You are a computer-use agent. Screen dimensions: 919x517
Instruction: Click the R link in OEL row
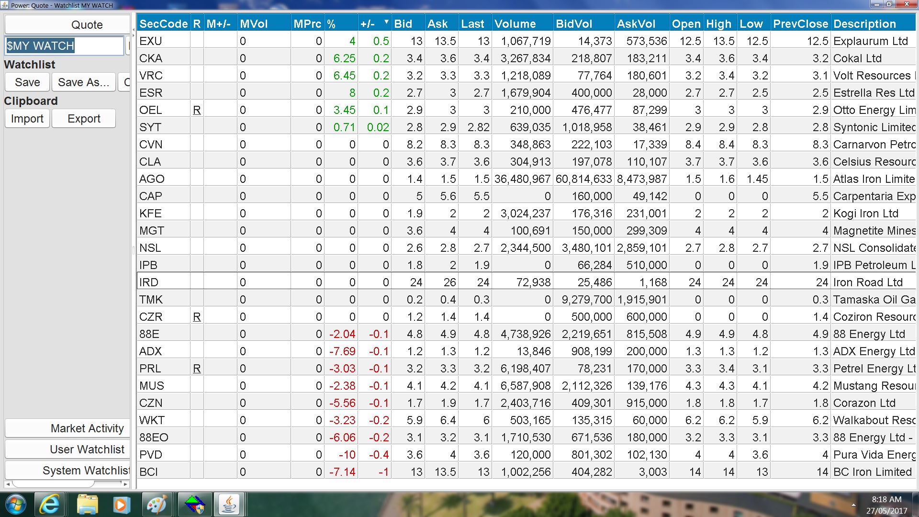pos(197,110)
